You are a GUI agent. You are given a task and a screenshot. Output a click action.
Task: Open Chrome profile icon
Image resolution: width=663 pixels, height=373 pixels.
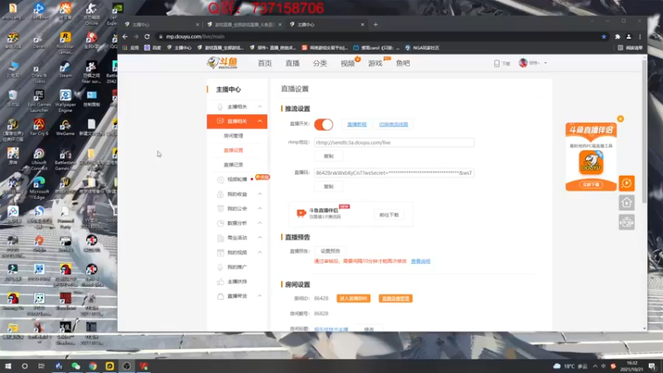pos(629,36)
